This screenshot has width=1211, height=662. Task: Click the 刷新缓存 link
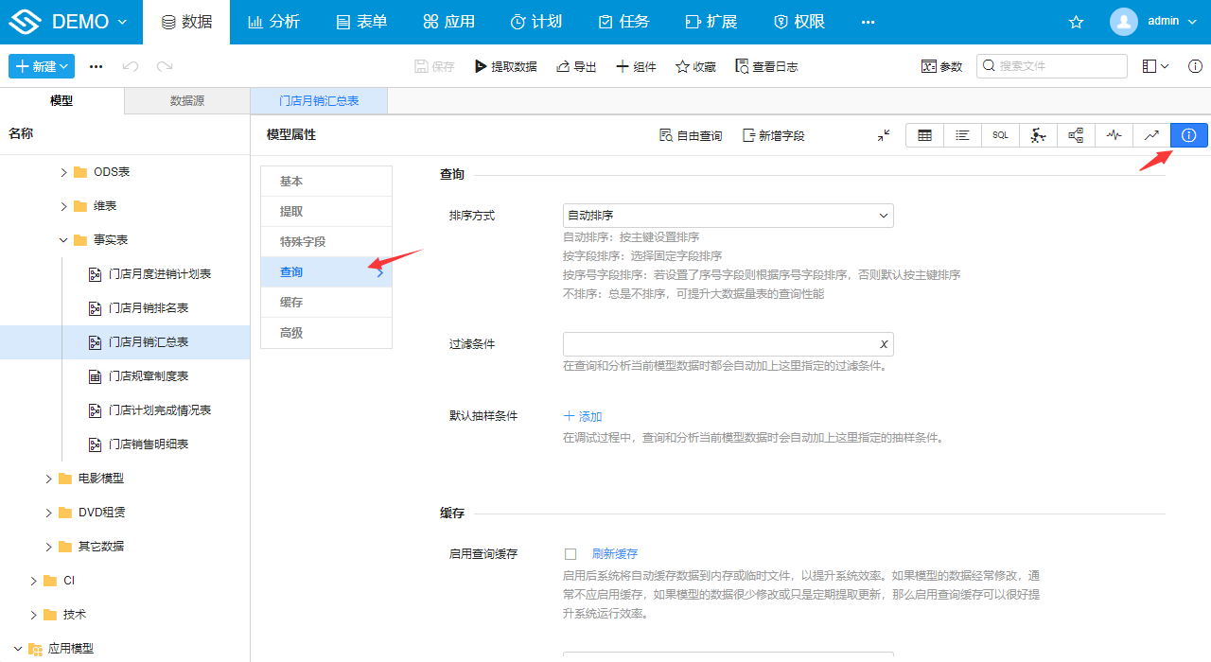(616, 553)
